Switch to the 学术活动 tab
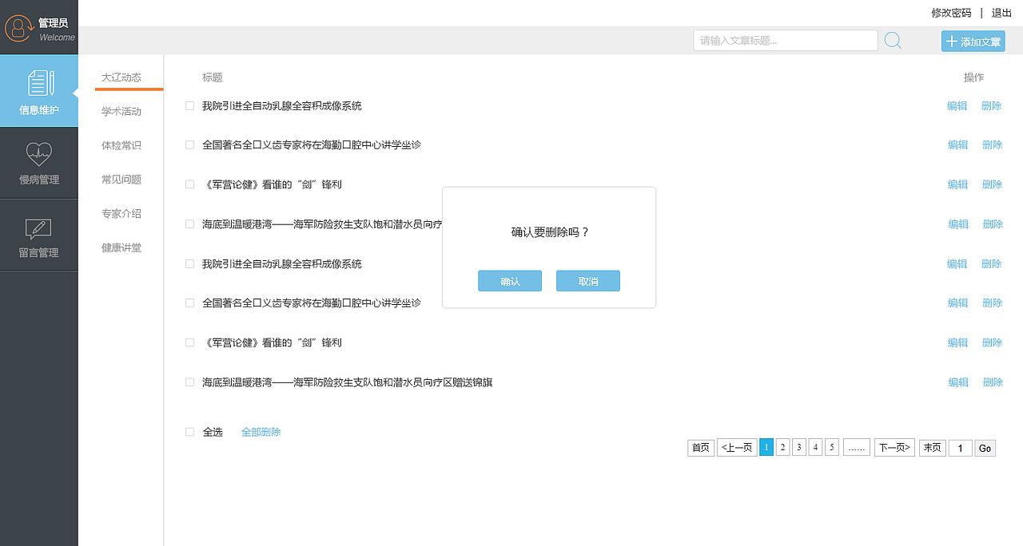 pos(121,112)
